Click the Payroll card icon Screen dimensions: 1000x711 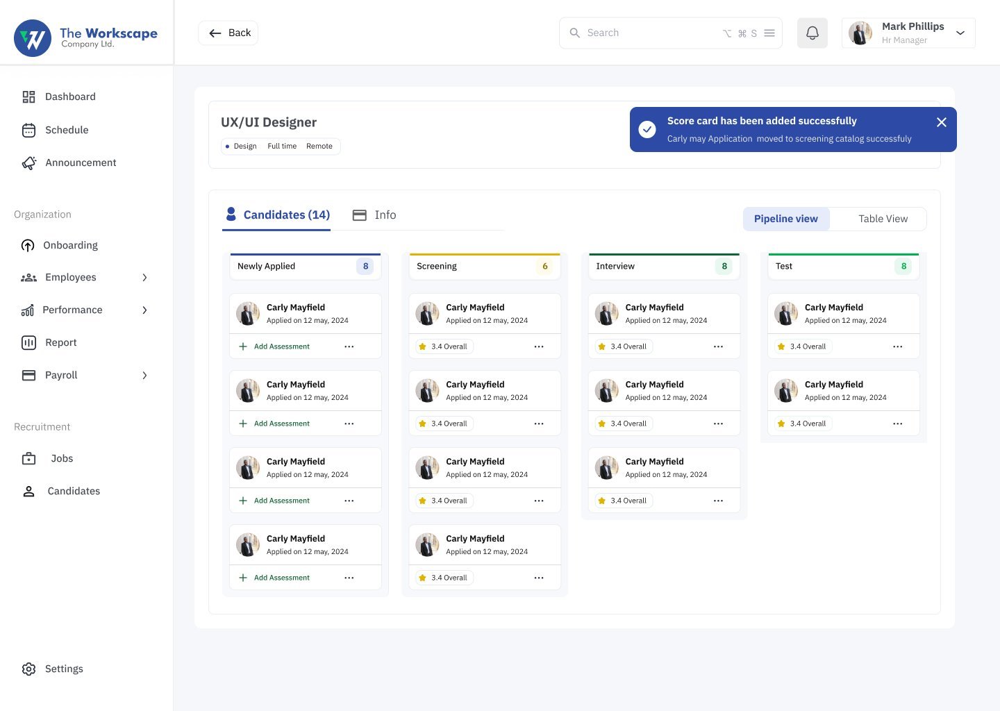coord(28,376)
